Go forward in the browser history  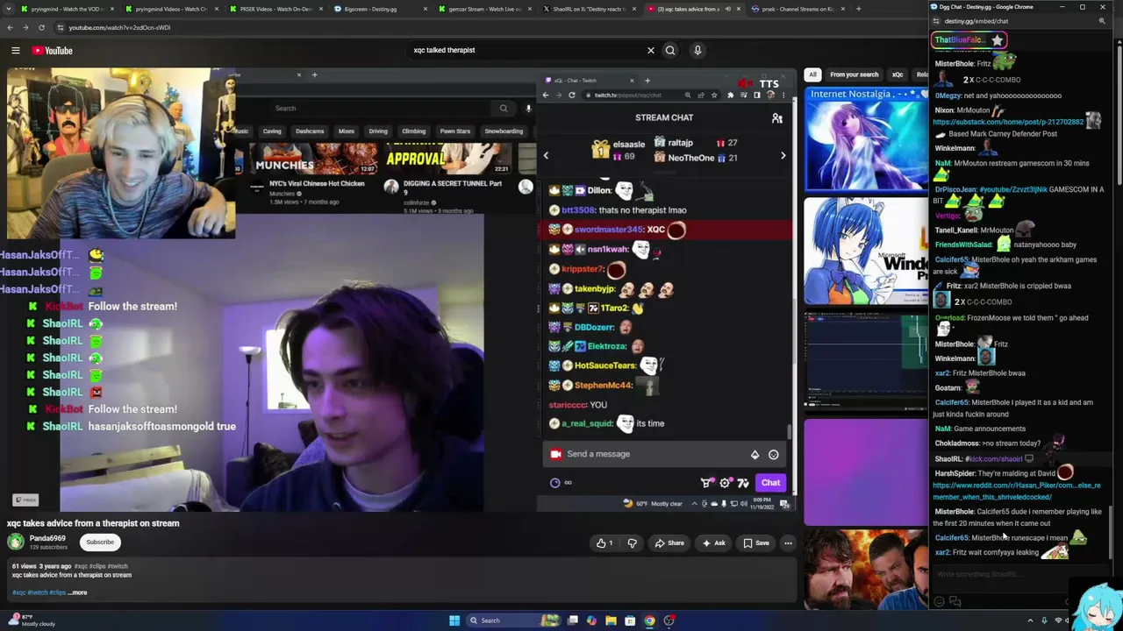click(x=25, y=27)
